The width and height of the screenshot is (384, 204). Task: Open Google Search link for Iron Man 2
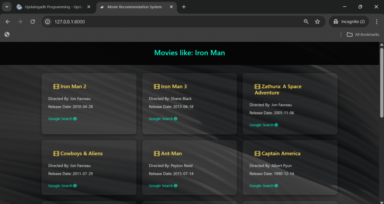pyautogui.click(x=63, y=119)
